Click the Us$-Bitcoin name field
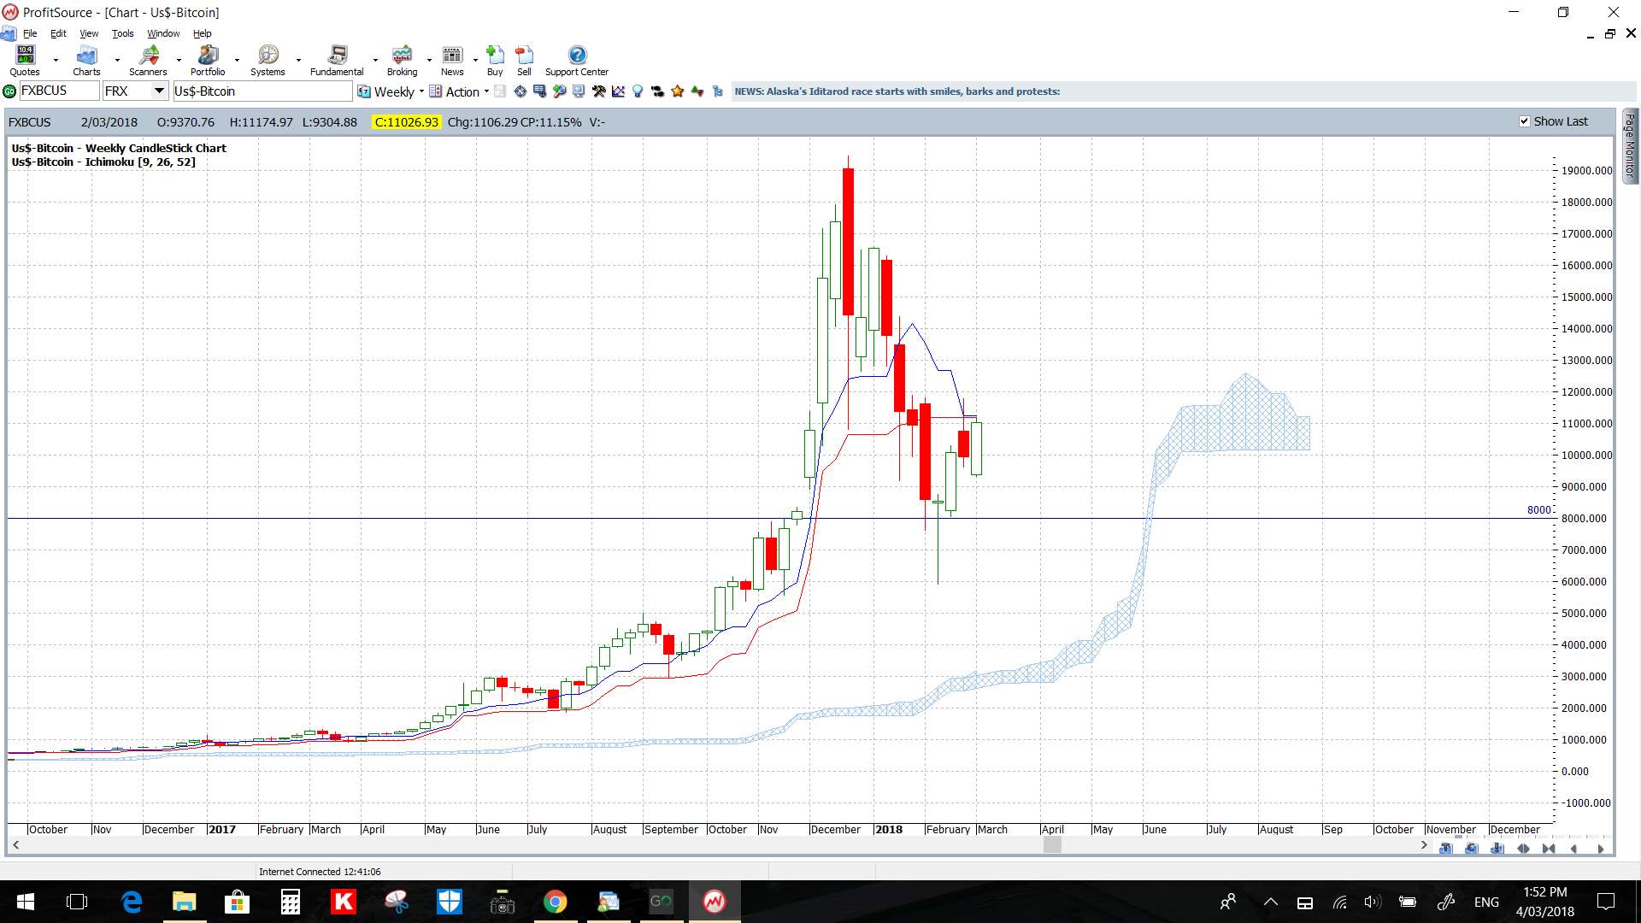 point(262,91)
